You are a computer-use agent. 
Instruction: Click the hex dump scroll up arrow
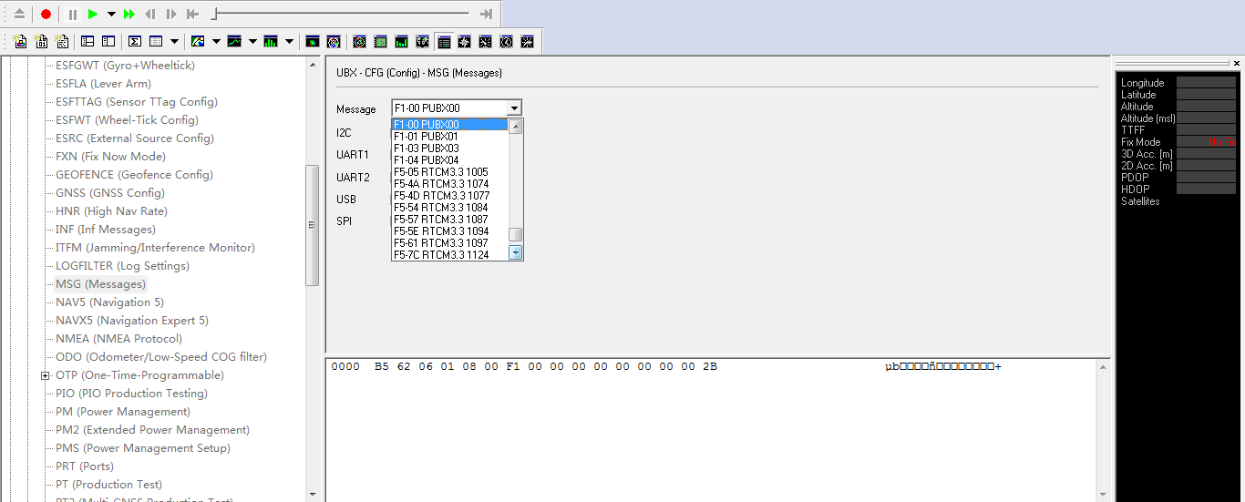coord(1104,366)
